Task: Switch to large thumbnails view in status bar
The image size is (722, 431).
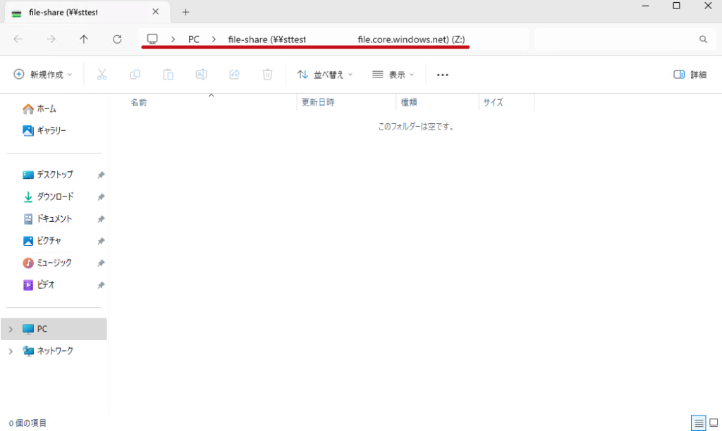Action: click(713, 423)
